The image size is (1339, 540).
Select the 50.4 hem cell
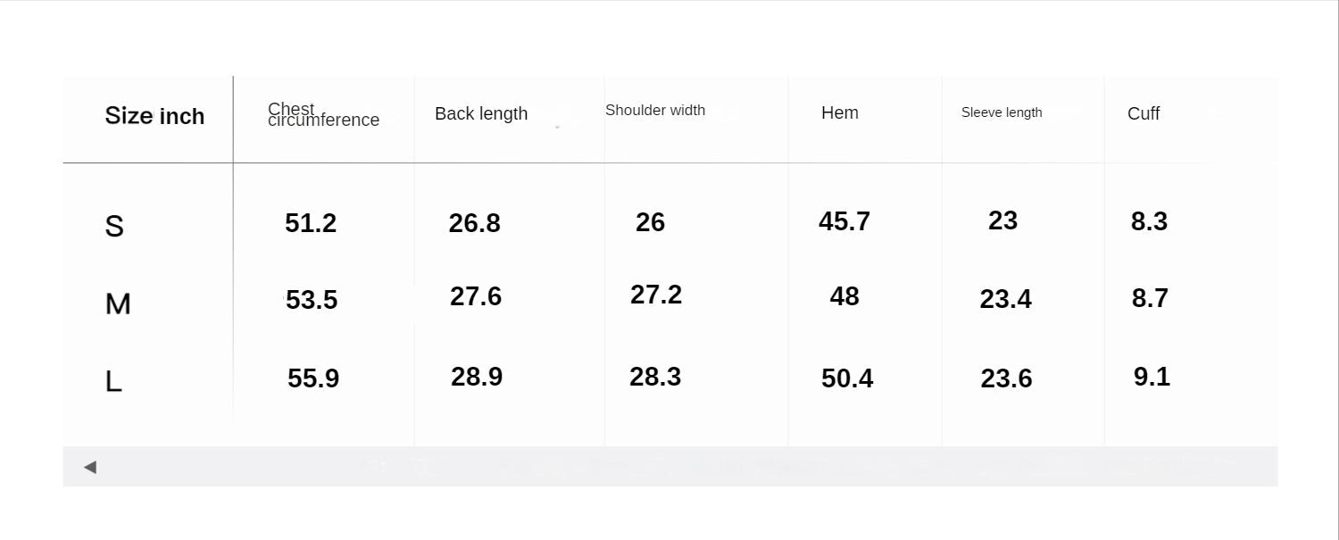click(847, 378)
